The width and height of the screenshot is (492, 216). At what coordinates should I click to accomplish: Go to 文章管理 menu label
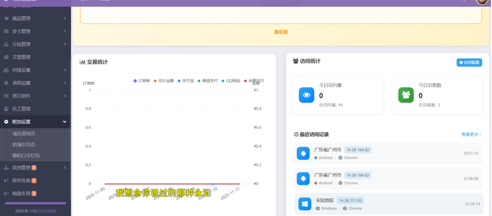pyautogui.click(x=21, y=57)
